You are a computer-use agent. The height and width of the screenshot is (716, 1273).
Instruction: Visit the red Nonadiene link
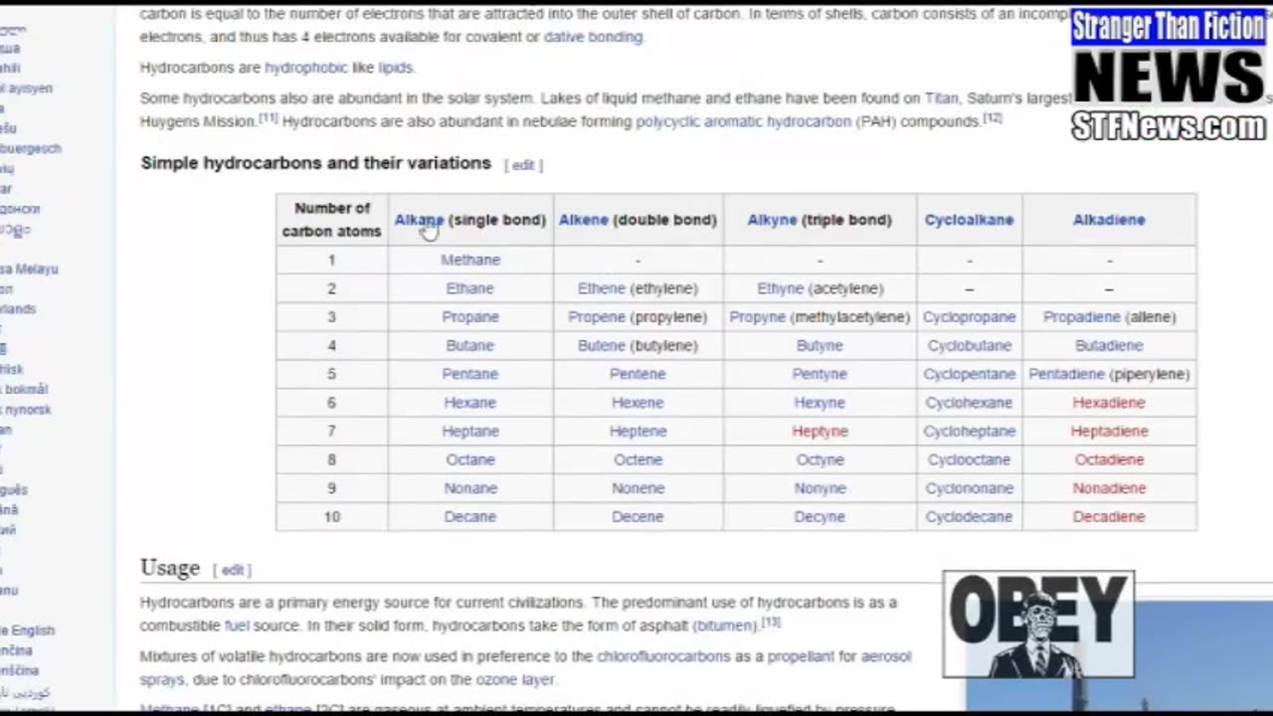(1109, 488)
